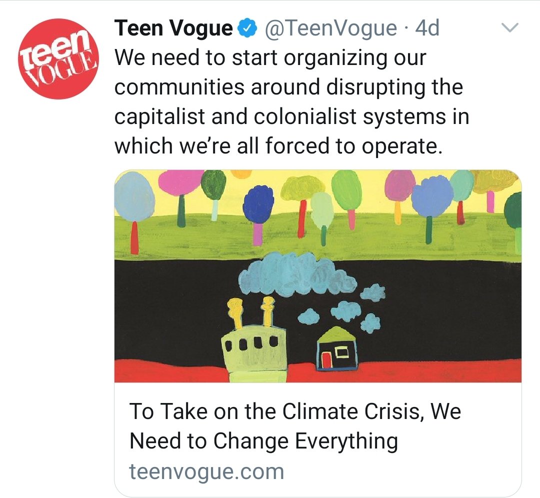This screenshot has width=540, height=498.
Task: Click "Need to Change Everything" headline line
Action: coord(263,441)
